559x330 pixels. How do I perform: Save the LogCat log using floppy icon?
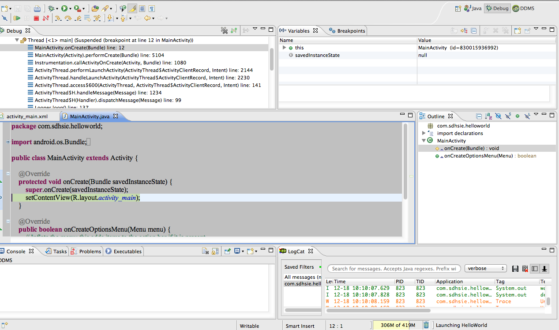pos(515,269)
